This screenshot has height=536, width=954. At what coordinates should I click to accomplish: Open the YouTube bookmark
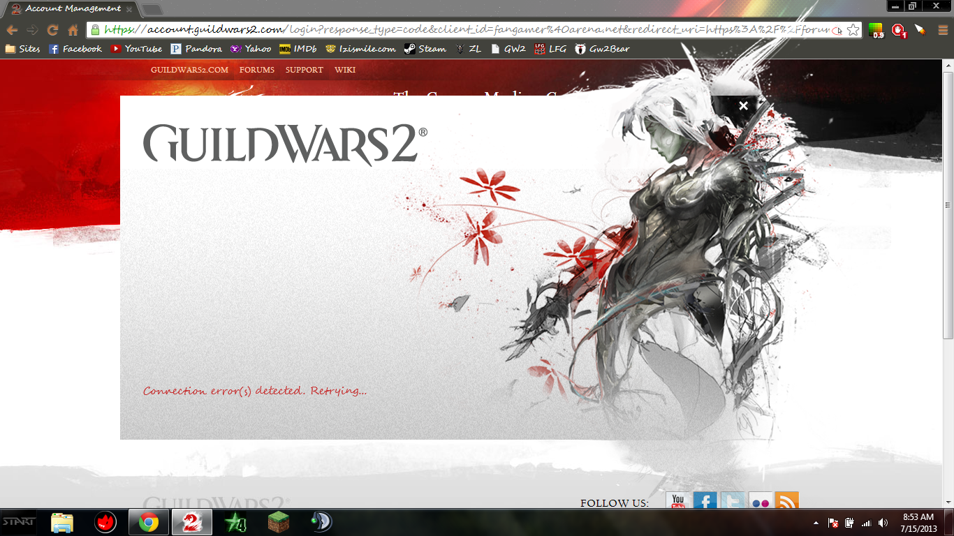click(x=136, y=49)
